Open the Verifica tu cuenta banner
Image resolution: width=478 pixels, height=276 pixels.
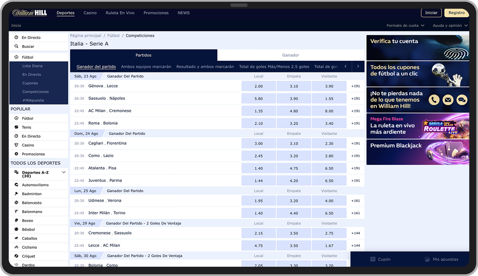click(x=418, y=48)
